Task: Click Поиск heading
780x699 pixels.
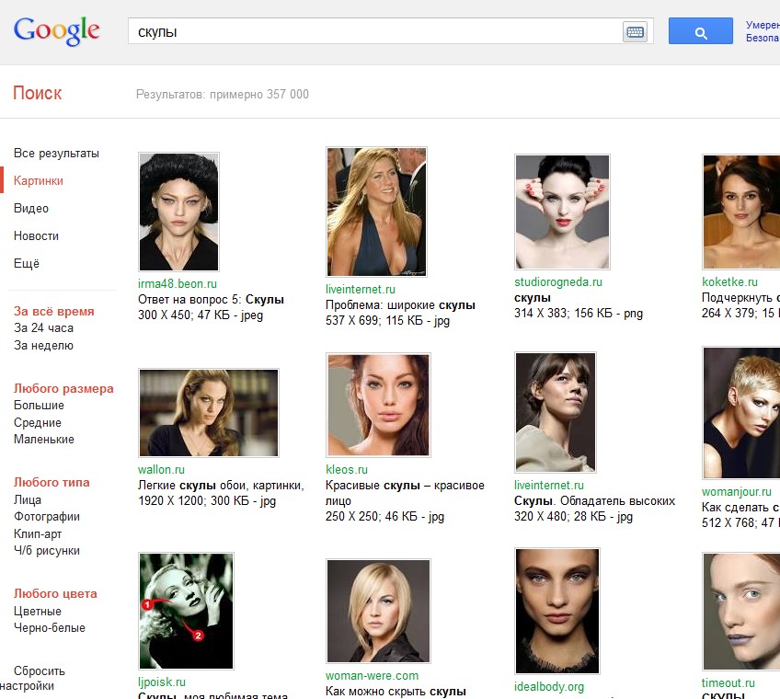Action: coord(38,93)
